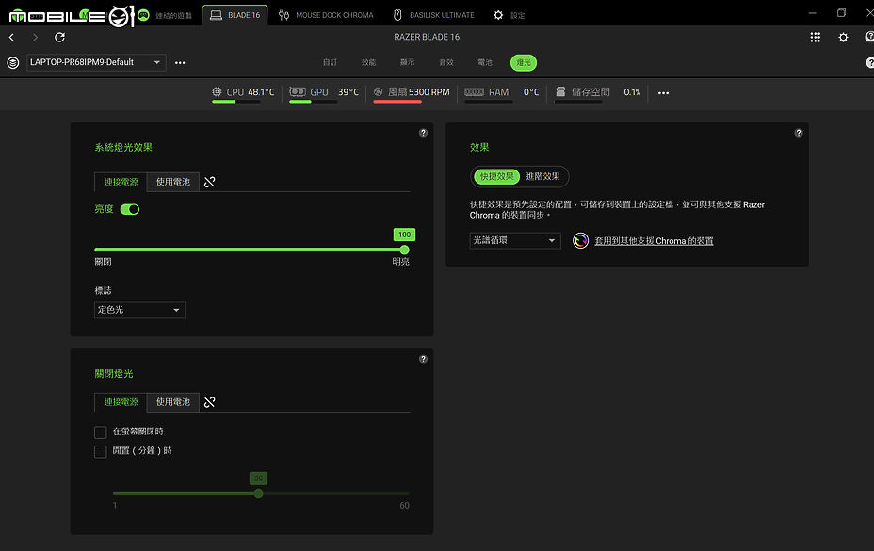This screenshot has width=874, height=551.
Task: Click the fan speed icon
Action: [378, 91]
